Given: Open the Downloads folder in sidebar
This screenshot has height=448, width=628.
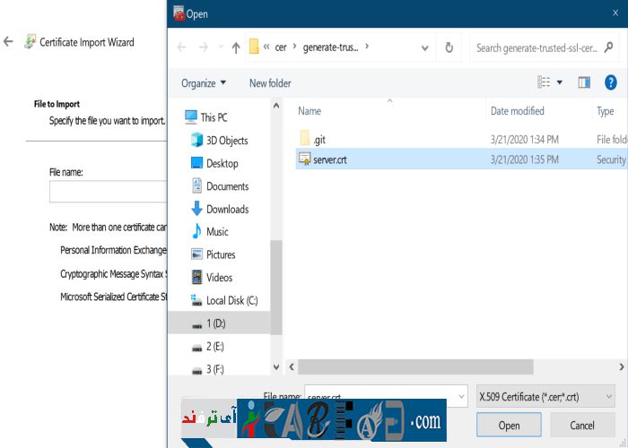Looking at the screenshot, I should (227, 209).
